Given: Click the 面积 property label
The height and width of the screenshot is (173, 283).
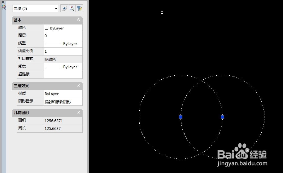Looking at the screenshot, I should [x=22, y=120].
